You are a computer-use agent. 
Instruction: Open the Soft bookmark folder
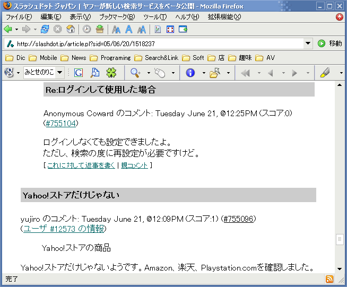193,58
